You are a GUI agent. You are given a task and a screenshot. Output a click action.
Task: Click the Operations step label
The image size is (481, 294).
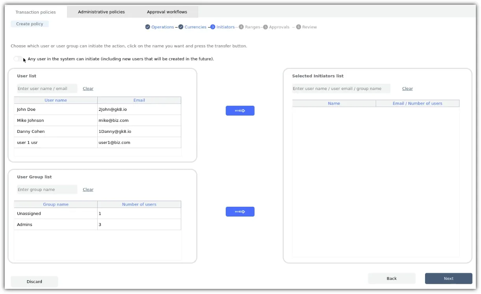coord(163,27)
